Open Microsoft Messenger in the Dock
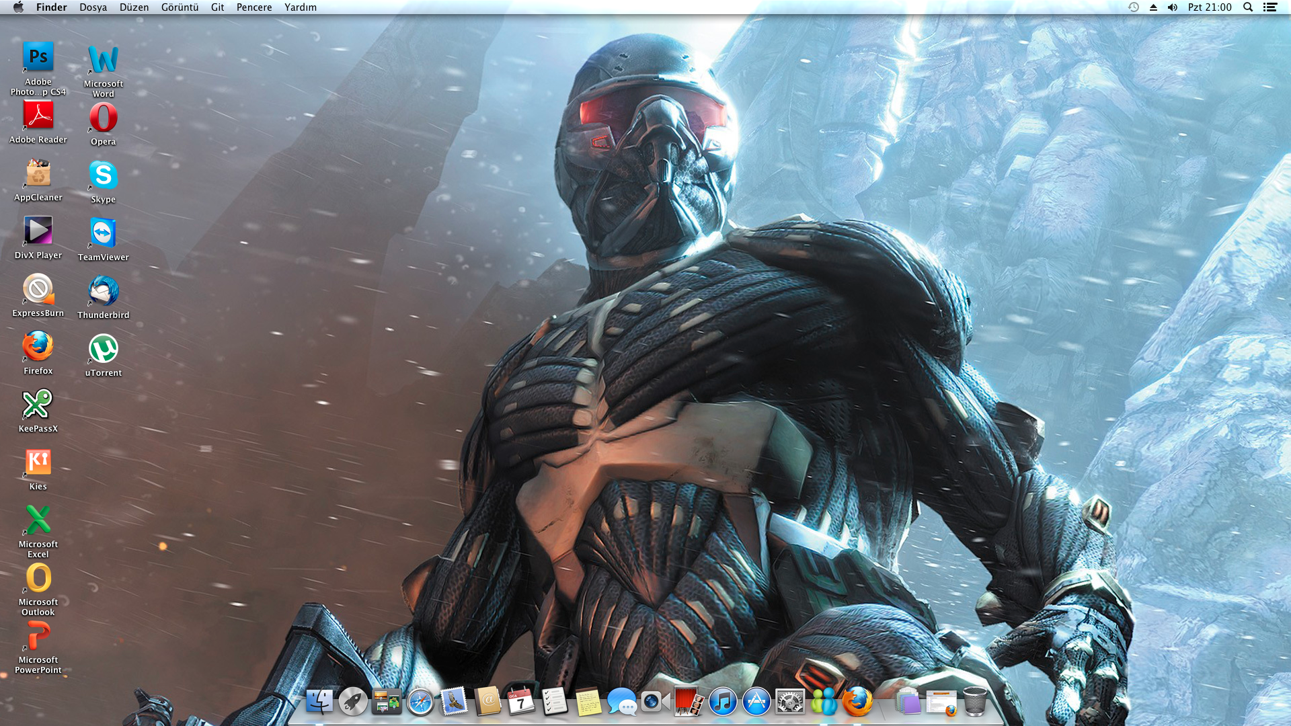The width and height of the screenshot is (1291, 726). point(824,702)
